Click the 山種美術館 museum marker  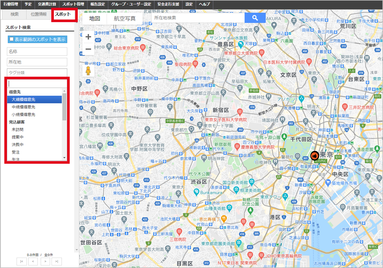(229, 208)
